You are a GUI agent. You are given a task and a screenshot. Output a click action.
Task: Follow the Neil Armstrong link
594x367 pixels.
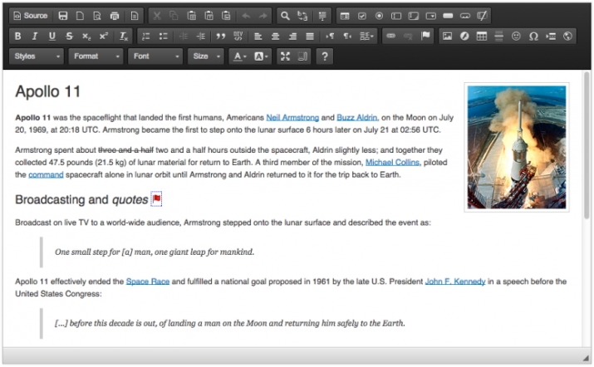(292, 118)
